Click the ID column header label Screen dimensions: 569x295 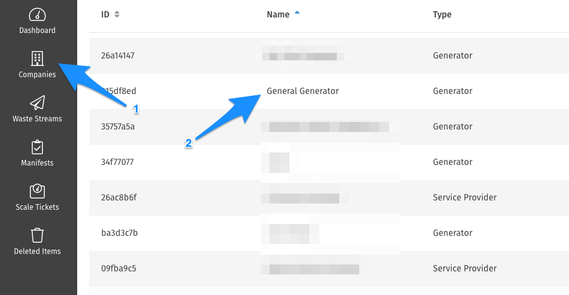[105, 14]
